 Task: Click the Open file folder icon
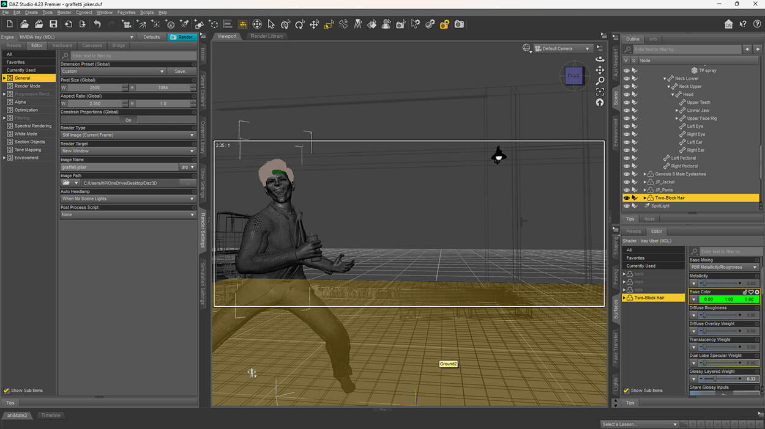tap(24, 24)
